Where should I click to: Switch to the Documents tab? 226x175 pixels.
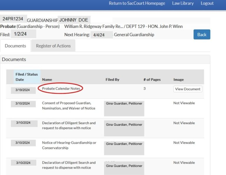pyautogui.click(x=15, y=46)
